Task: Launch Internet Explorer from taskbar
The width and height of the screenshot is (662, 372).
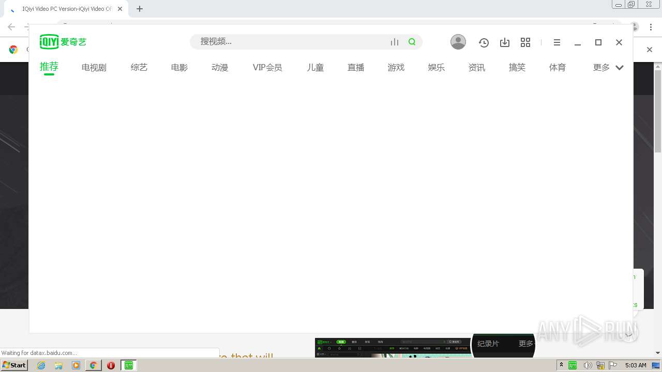Action: tap(41, 365)
